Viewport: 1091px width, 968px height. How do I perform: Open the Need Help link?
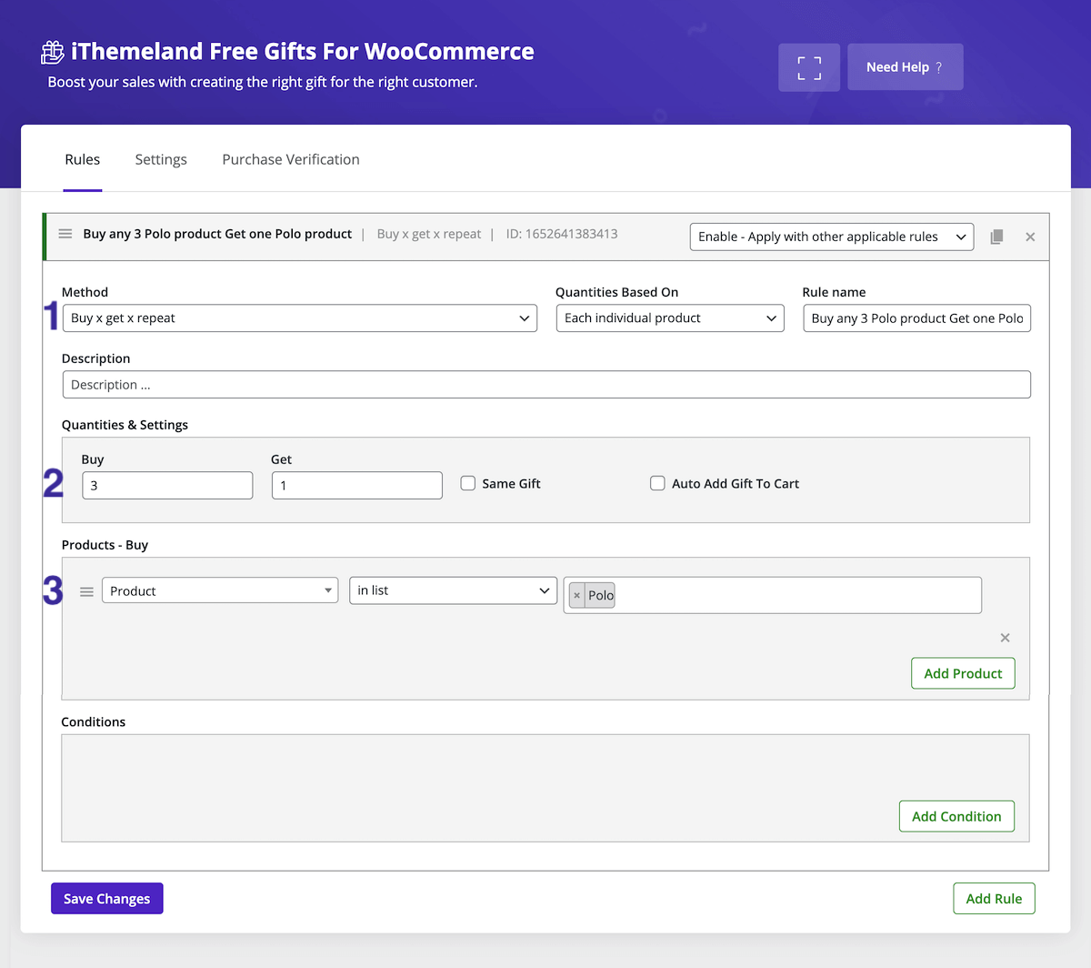(905, 67)
